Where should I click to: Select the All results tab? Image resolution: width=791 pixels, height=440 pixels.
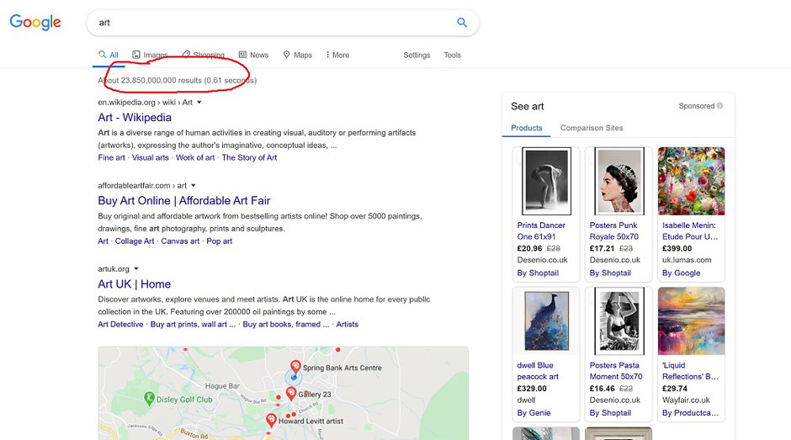pos(109,55)
